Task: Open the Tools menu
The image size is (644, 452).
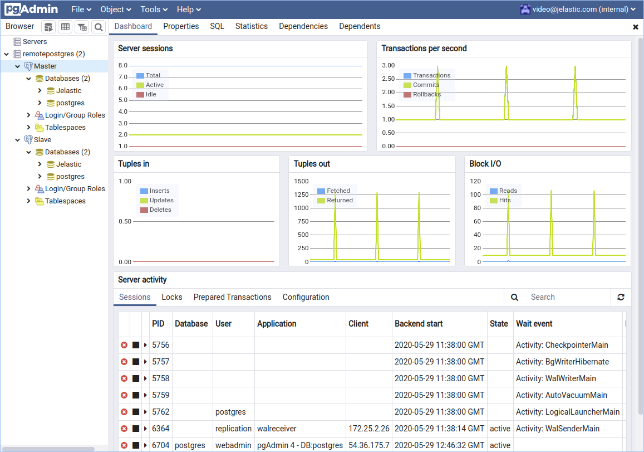Action: point(154,9)
